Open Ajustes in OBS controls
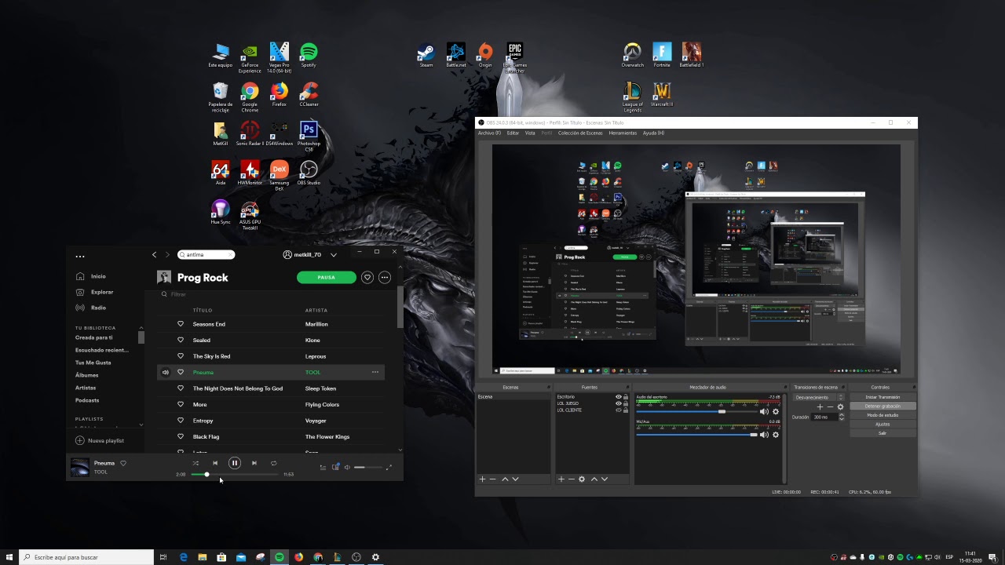 click(883, 425)
